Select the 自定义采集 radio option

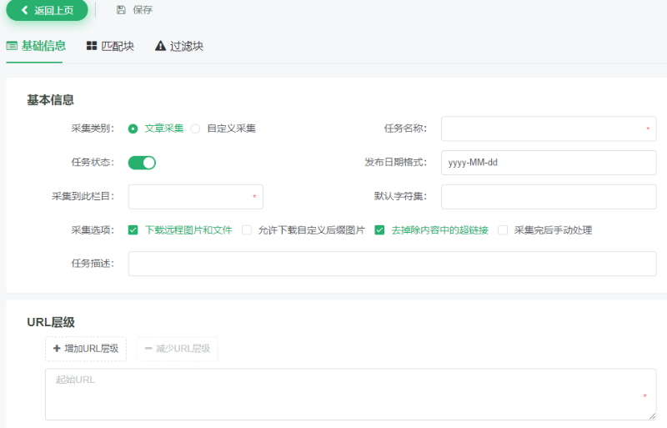pos(195,128)
